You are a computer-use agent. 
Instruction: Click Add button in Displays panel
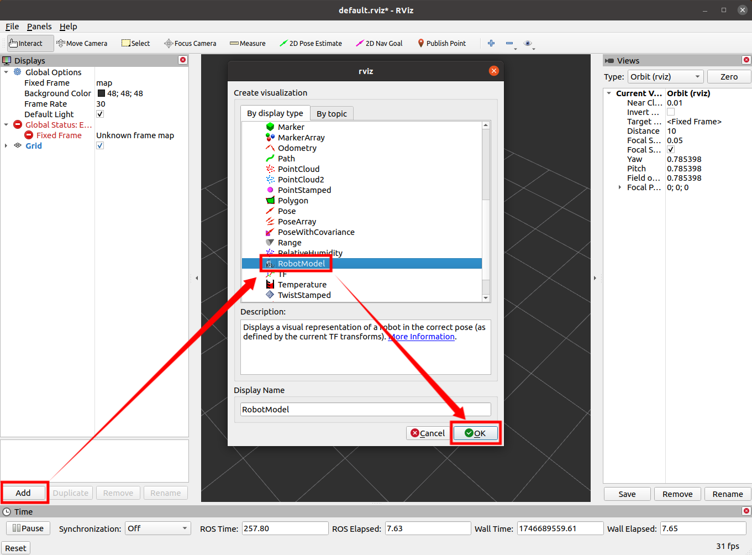[x=23, y=493]
